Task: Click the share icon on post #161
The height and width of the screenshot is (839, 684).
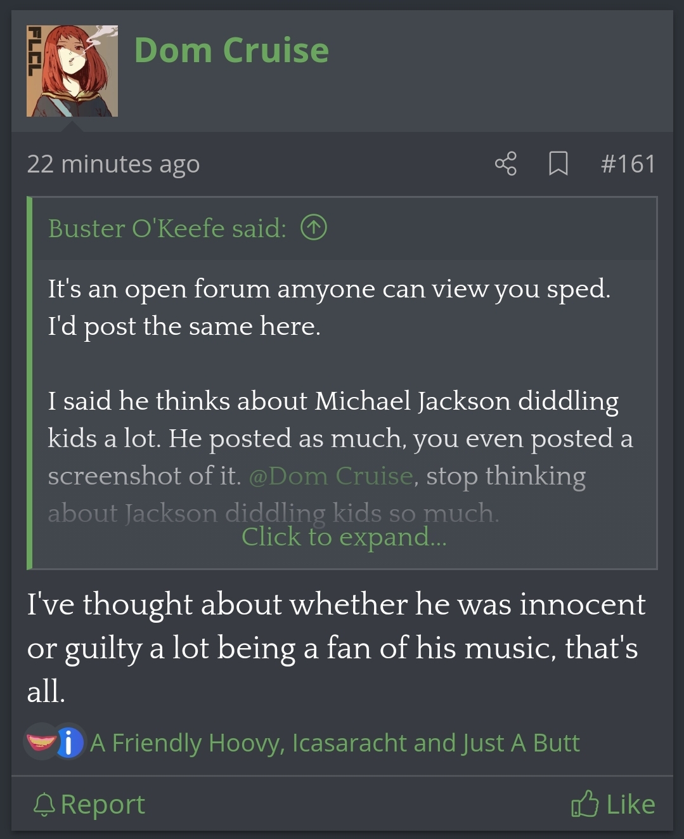Action: (505, 164)
